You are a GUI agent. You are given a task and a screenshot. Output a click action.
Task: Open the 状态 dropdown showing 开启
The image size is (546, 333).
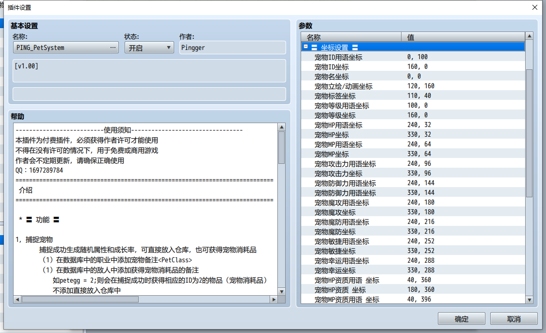click(x=149, y=48)
